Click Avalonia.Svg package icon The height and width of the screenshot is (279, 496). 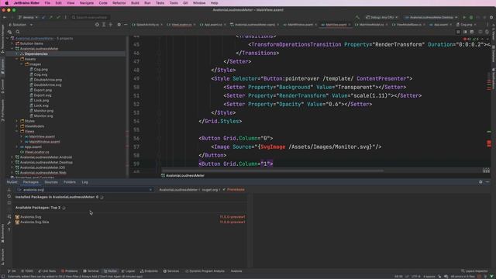click(x=17, y=217)
